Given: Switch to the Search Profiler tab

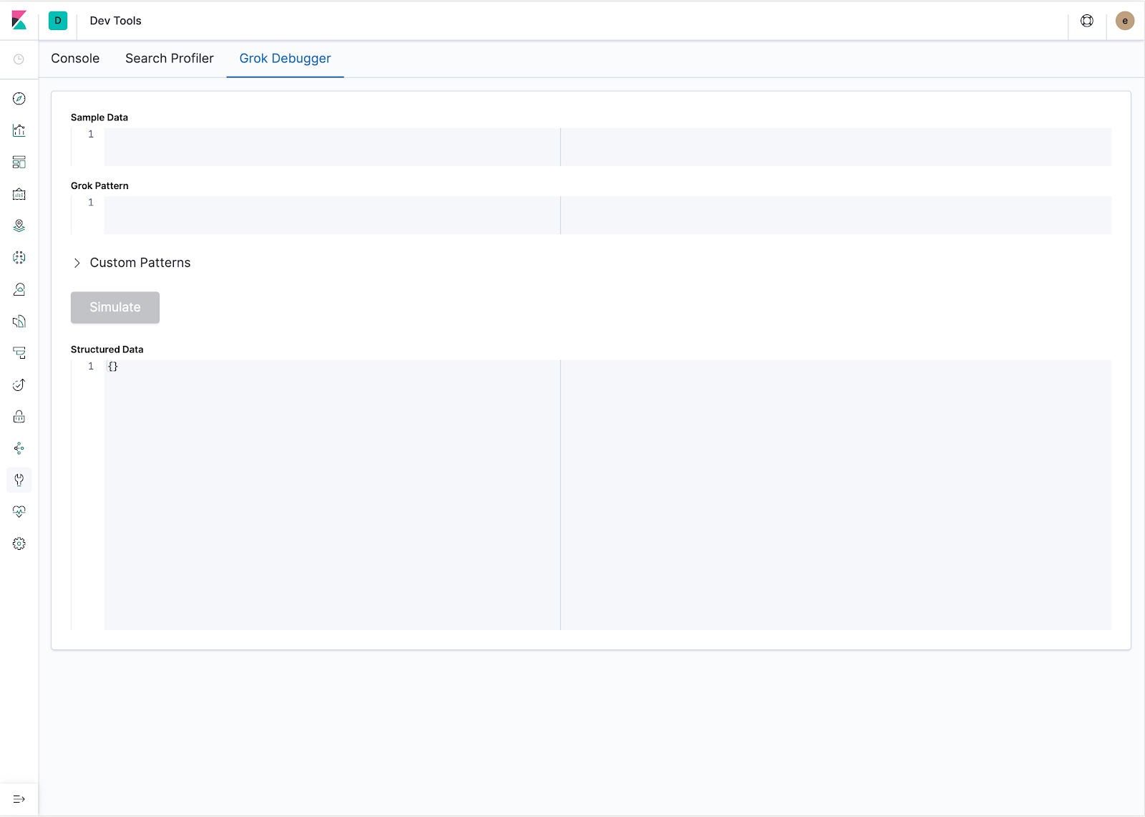Looking at the screenshot, I should click(x=170, y=59).
